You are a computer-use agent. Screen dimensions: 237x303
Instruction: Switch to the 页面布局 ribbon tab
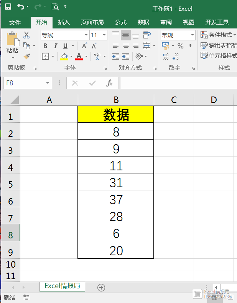92,22
